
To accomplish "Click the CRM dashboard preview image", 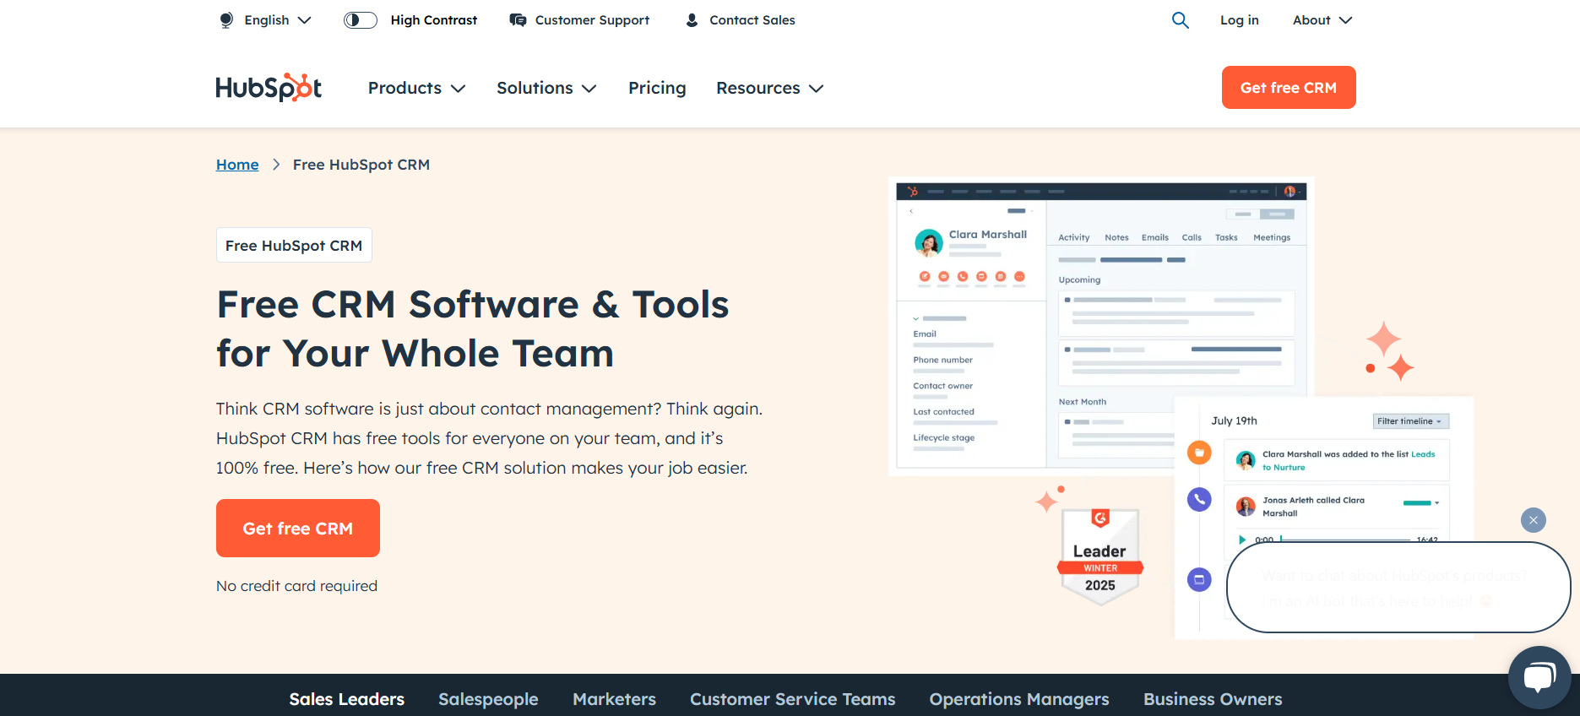I will (1101, 326).
